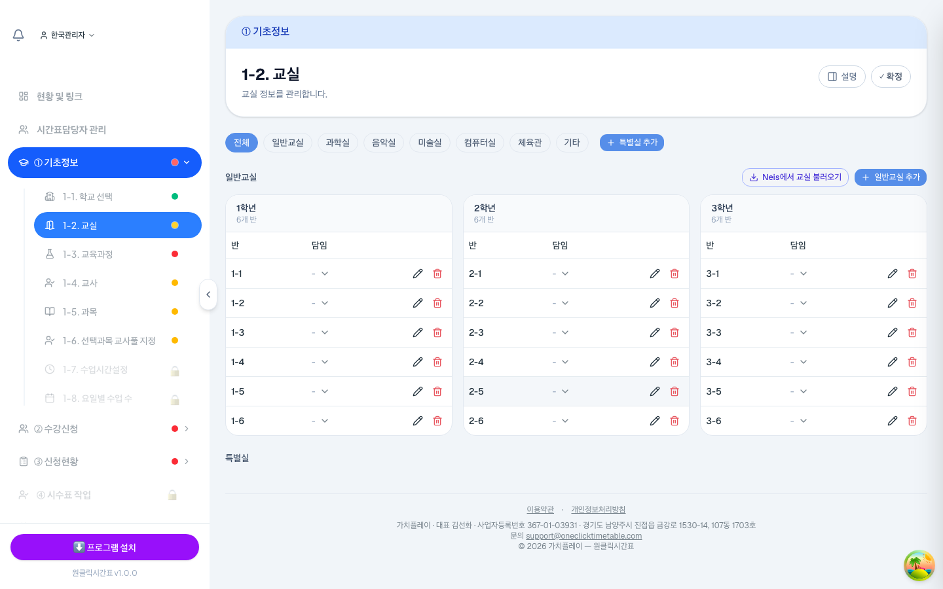Select the 기타 filter tab
943x589 pixels.
tap(572, 143)
